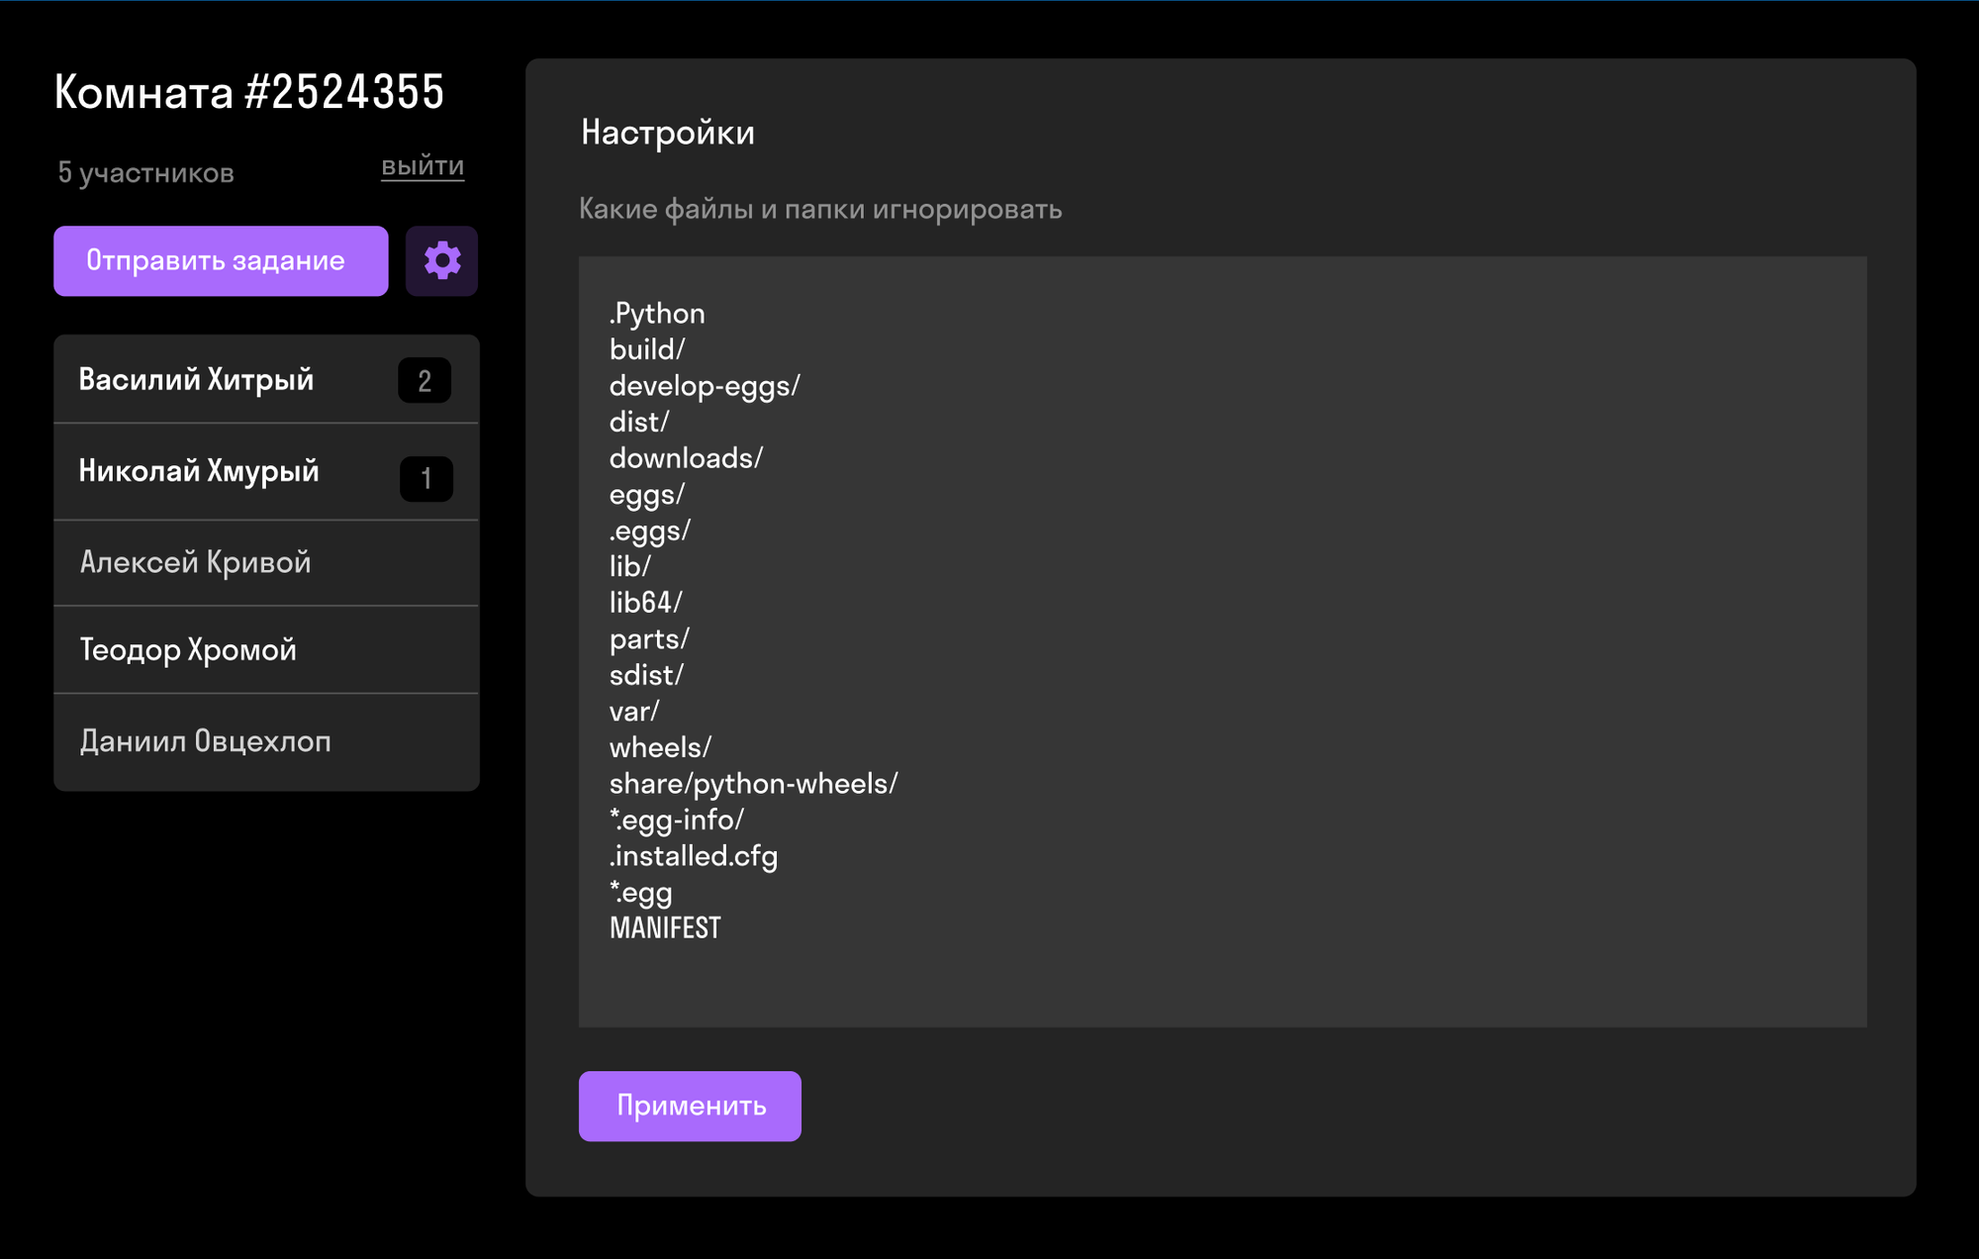1979x1259 pixels.
Task: Open settings with the gear icon
Action: coord(441,261)
